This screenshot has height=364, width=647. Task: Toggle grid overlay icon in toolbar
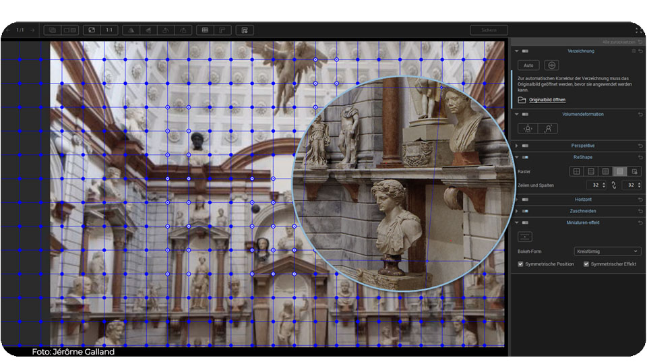pos(205,30)
